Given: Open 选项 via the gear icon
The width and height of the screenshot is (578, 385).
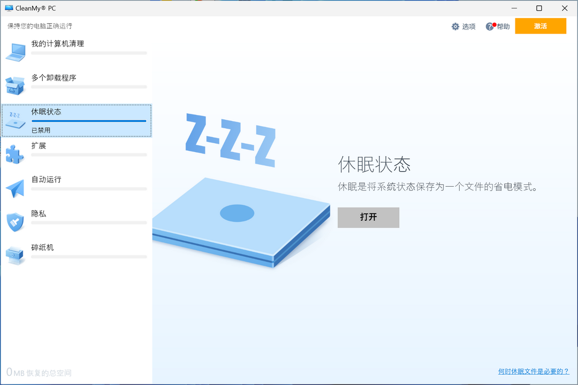Looking at the screenshot, I should tap(456, 26).
